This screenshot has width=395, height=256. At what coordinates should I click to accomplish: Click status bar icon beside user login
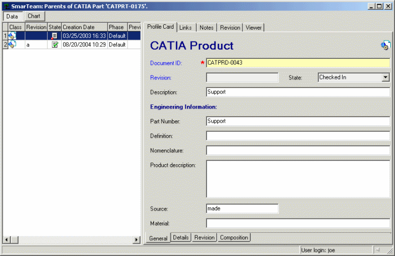[378, 250]
